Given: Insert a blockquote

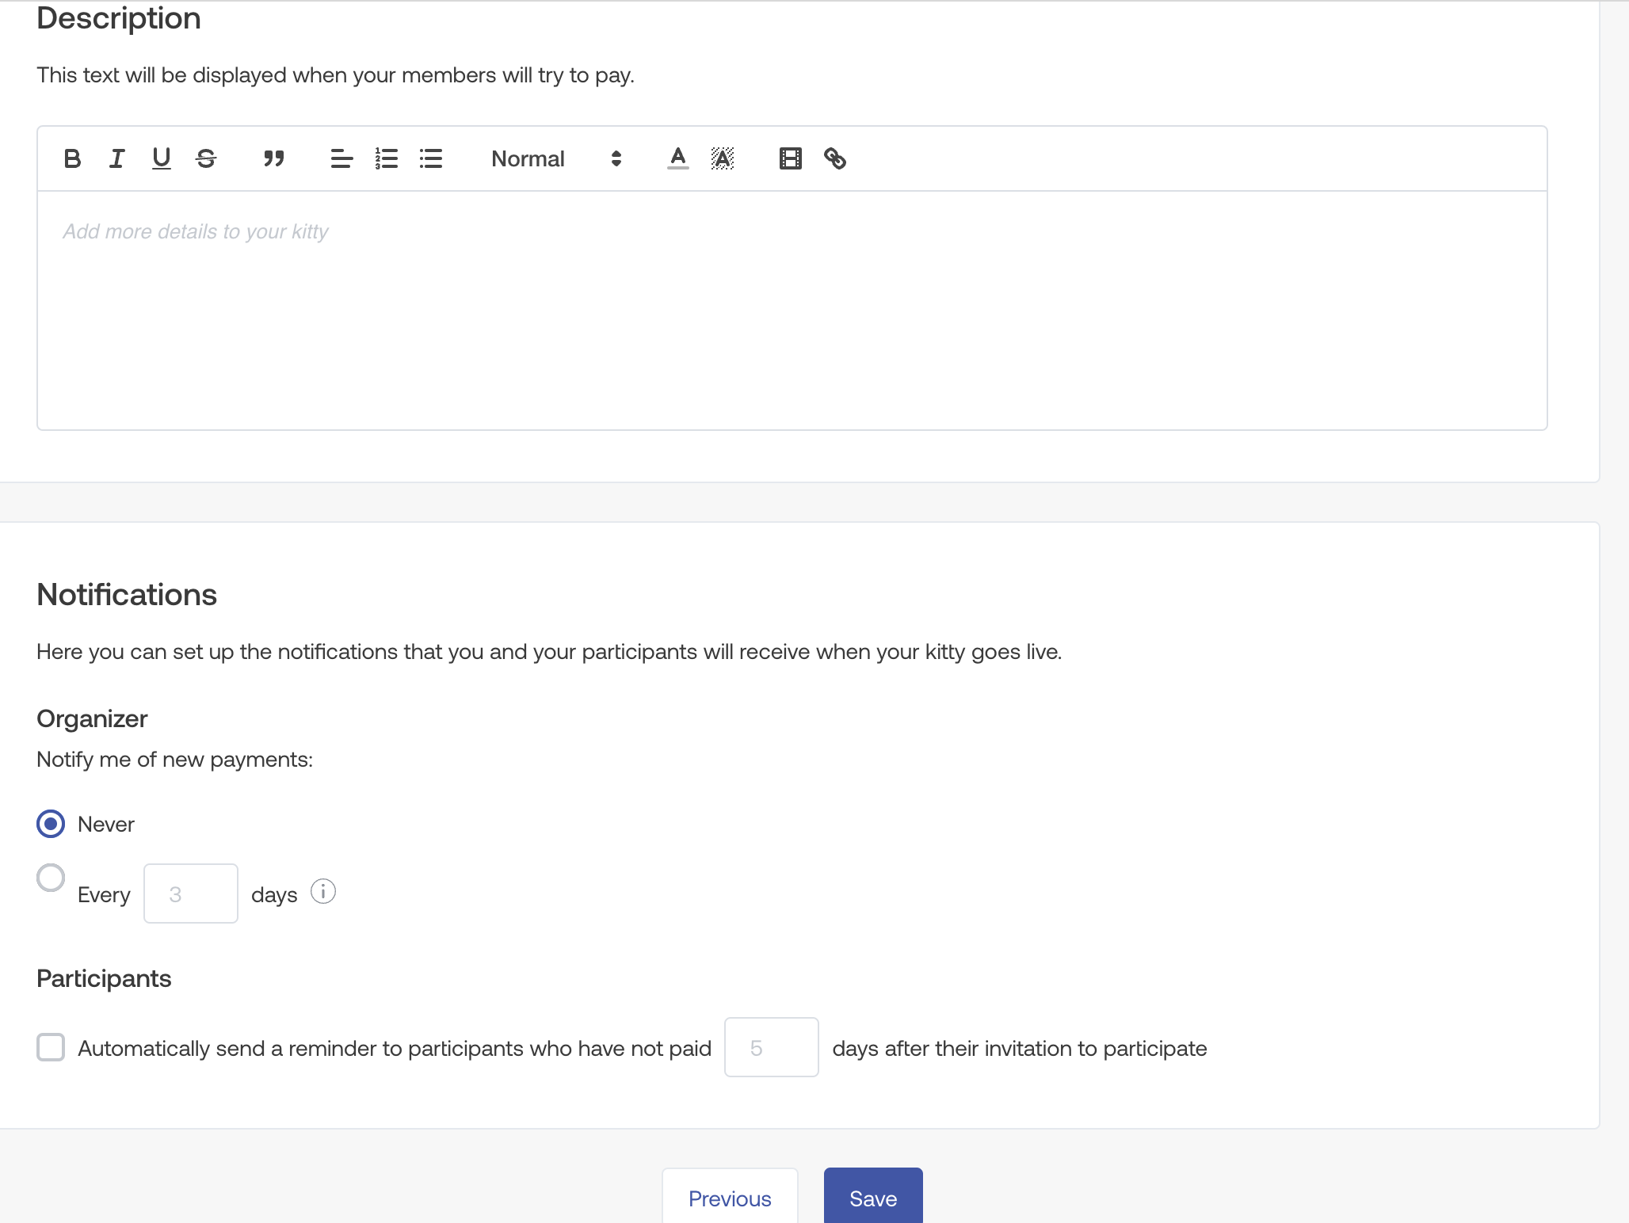Looking at the screenshot, I should pos(274,158).
